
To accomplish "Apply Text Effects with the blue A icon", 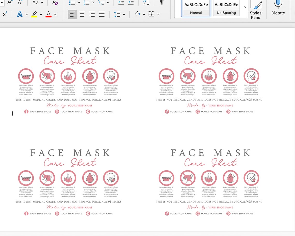I will pos(20,14).
